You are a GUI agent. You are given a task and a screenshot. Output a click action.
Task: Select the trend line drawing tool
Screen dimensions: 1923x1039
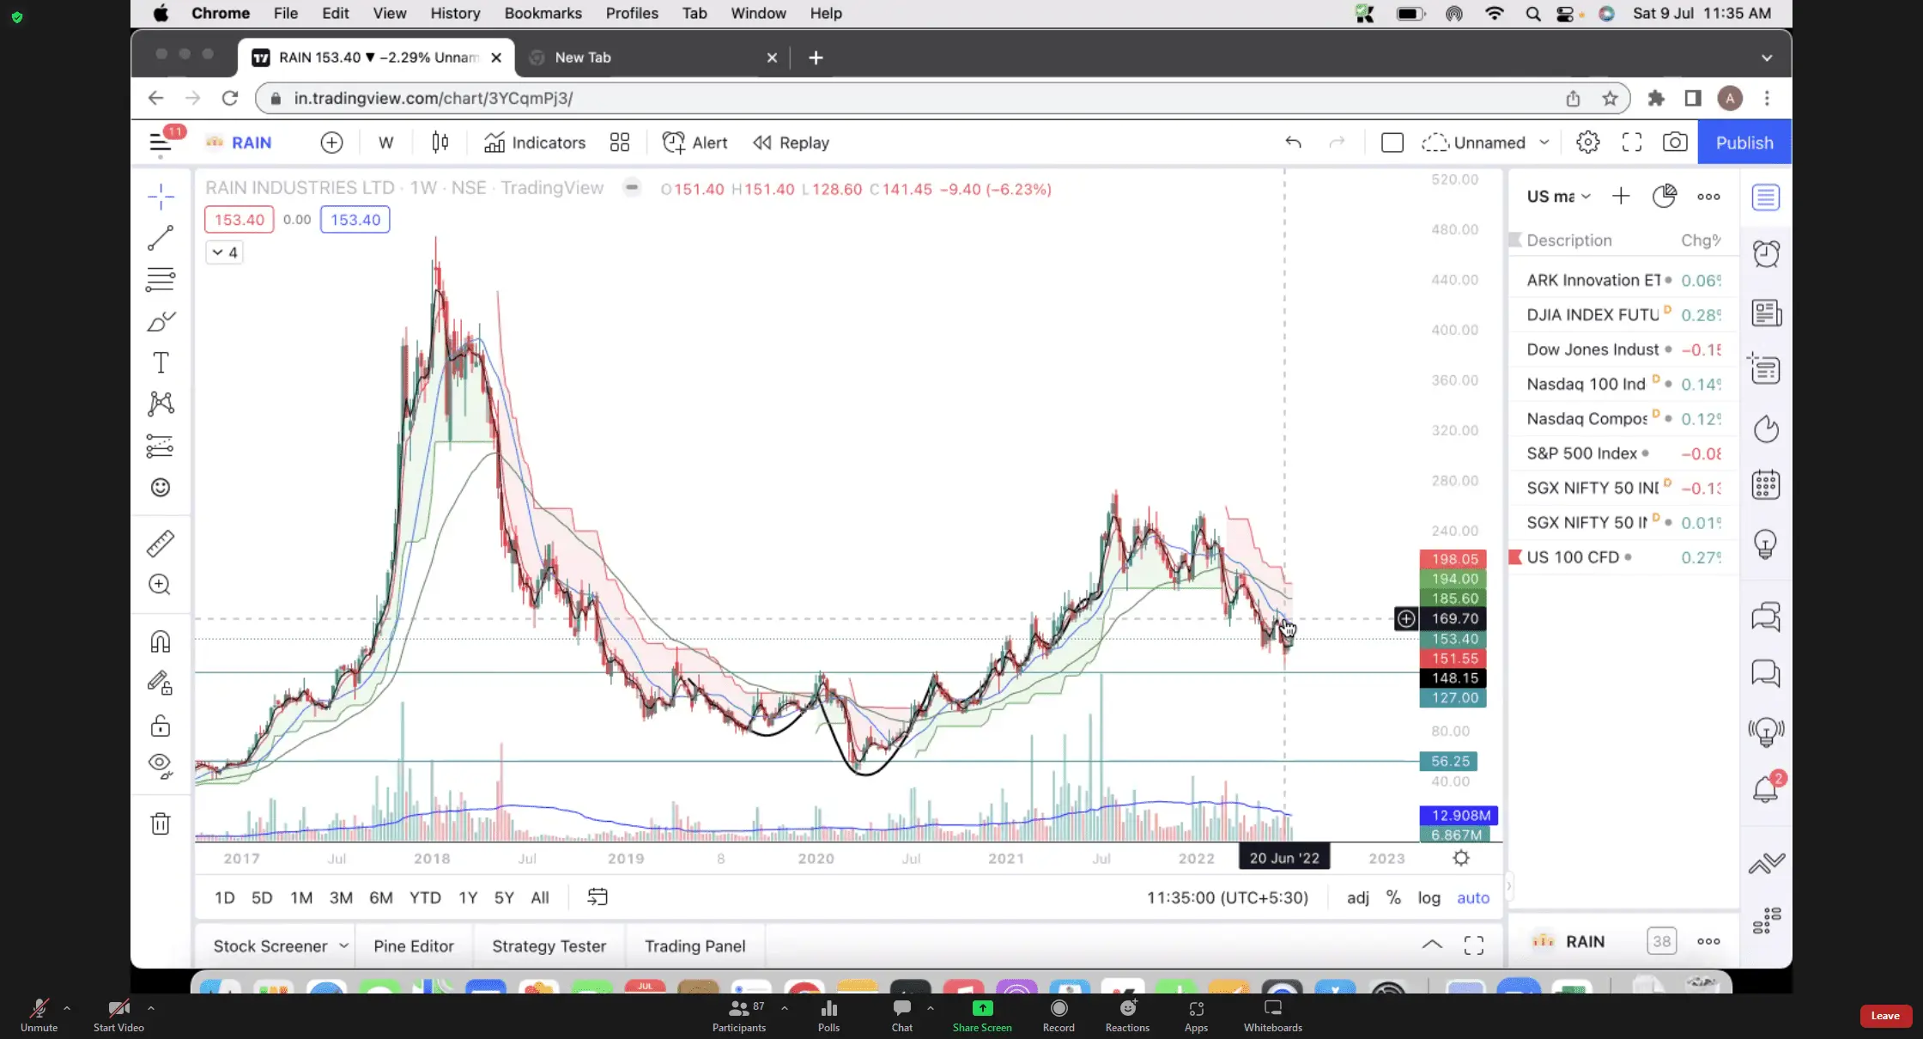[x=161, y=238]
